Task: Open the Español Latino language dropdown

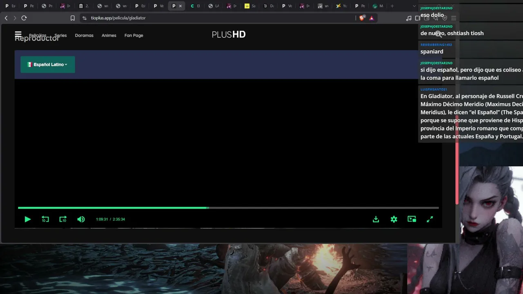Action: [47, 65]
